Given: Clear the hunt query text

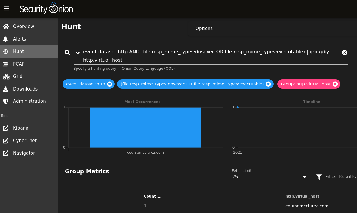Looking at the screenshot, I should coord(344,52).
